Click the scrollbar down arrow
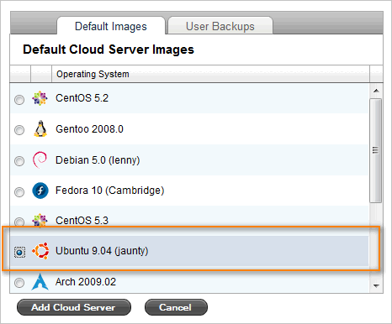This screenshot has width=392, height=324. pyautogui.click(x=376, y=285)
